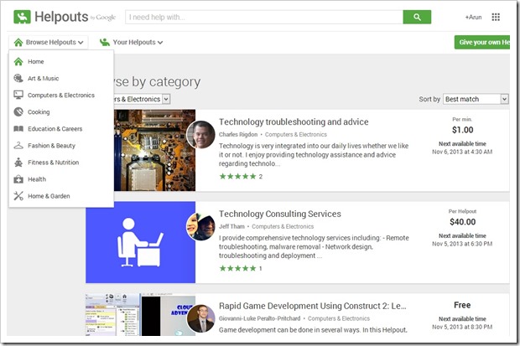This screenshot has height=346, width=520.
Task: Open the Sort by Best match dropdown
Action: pos(476,99)
